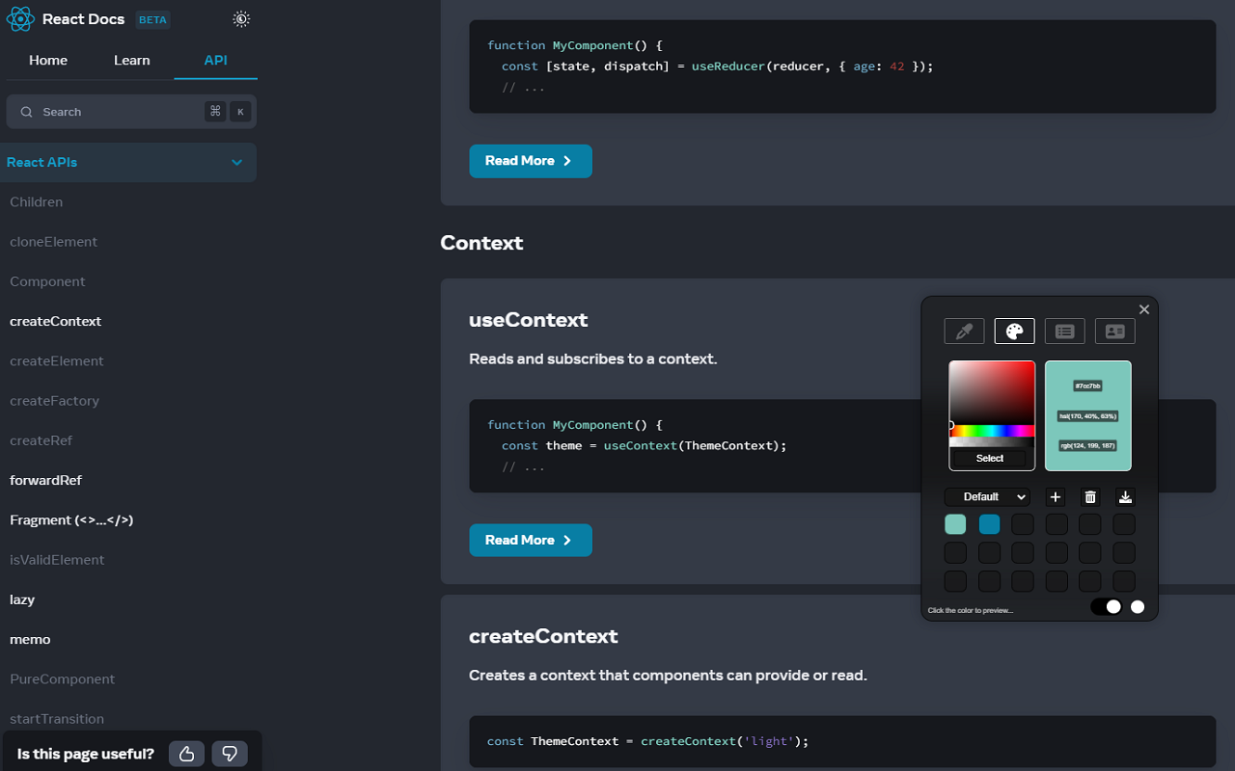Click the createContext section heading
This screenshot has height=771, width=1235.
[543, 636]
